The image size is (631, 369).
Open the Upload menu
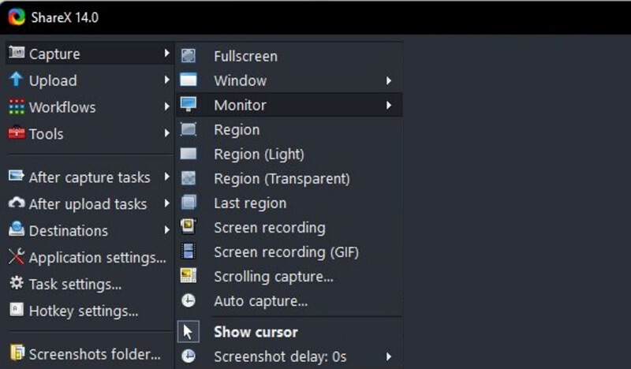(x=90, y=80)
